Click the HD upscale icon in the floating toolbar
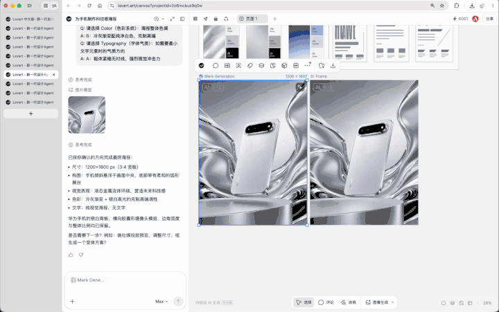499x312 pixels. click(227, 66)
